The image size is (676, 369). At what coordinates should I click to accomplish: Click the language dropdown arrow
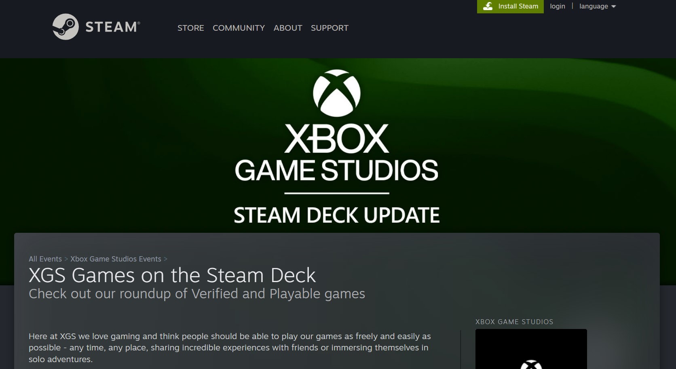(x=613, y=6)
